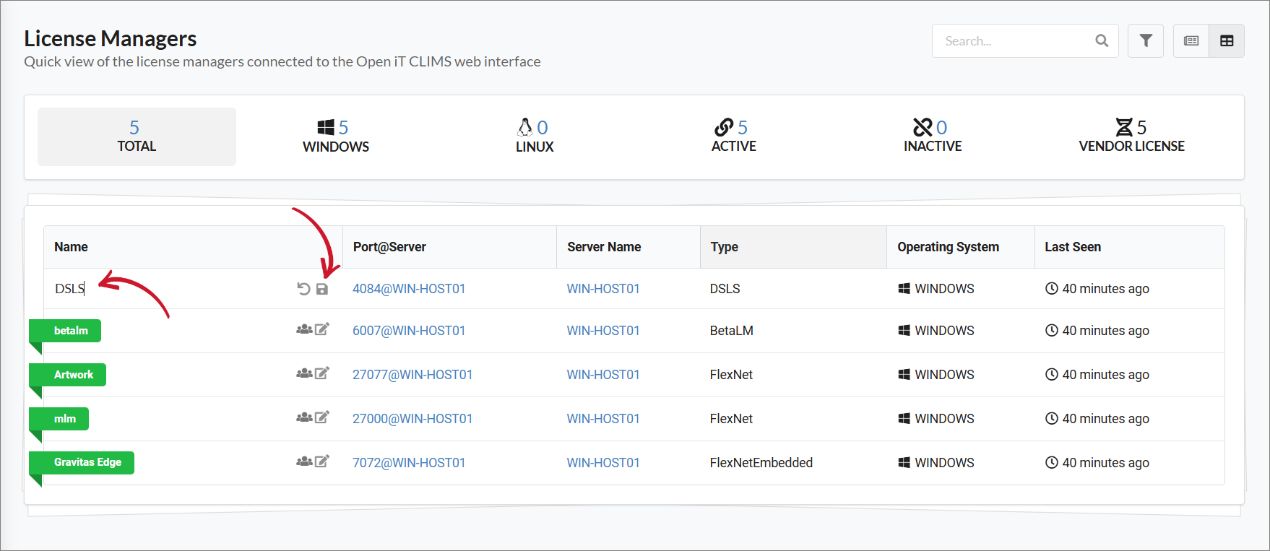Click Windows logo in Gravitas Edge row
Image resolution: width=1270 pixels, height=551 pixels.
pyautogui.click(x=904, y=462)
